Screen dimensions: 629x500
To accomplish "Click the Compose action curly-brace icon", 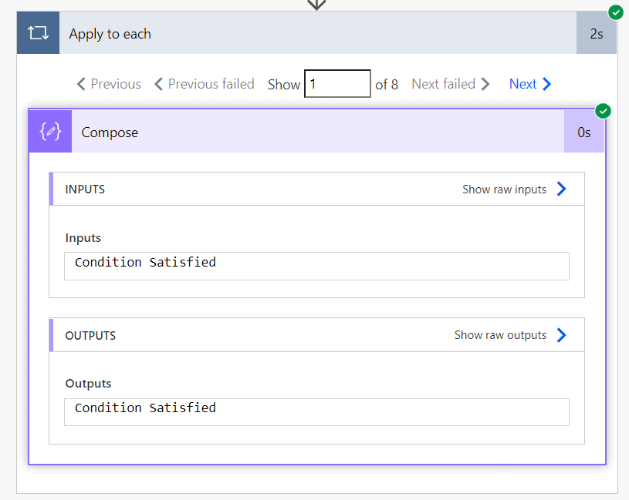I will click(x=50, y=131).
